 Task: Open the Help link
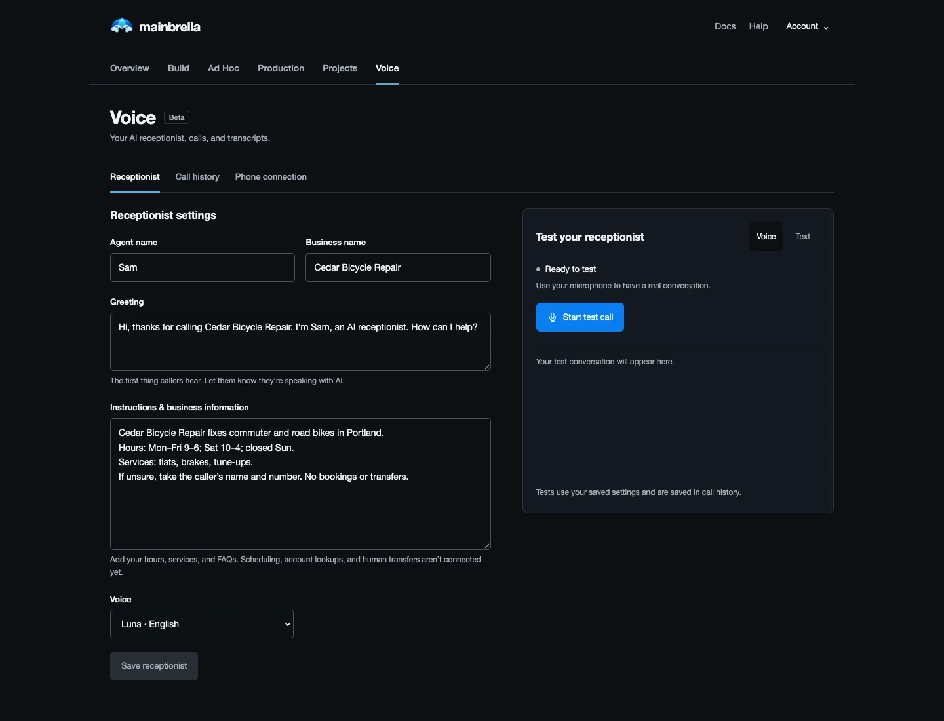(x=758, y=26)
